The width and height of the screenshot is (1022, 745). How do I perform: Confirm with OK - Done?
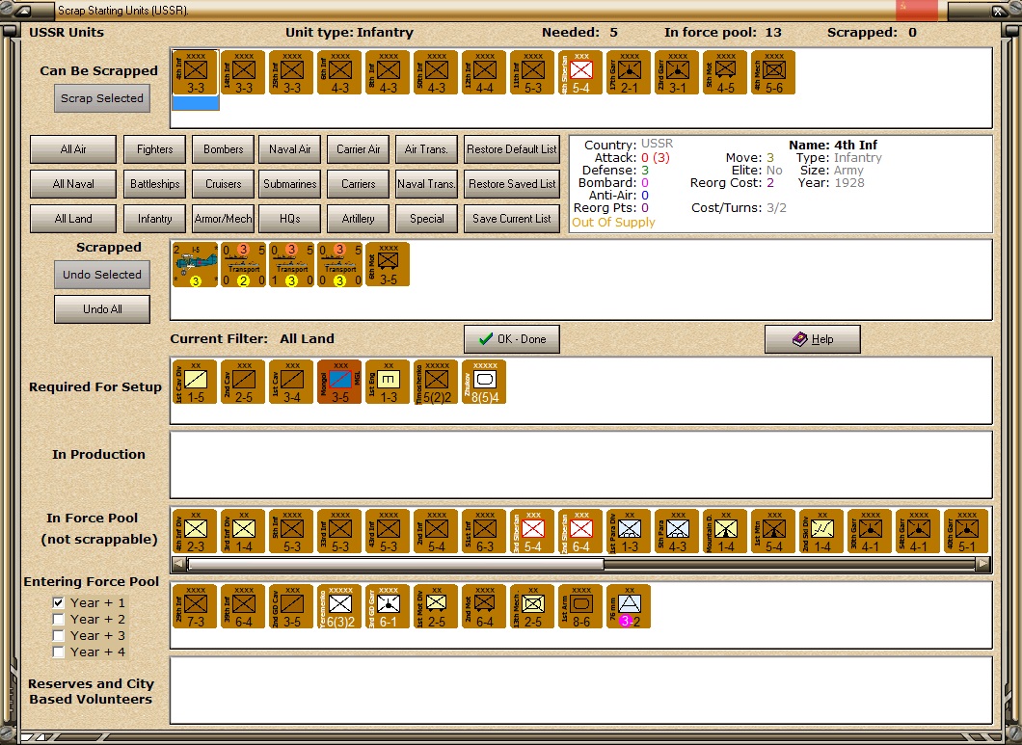tap(512, 339)
